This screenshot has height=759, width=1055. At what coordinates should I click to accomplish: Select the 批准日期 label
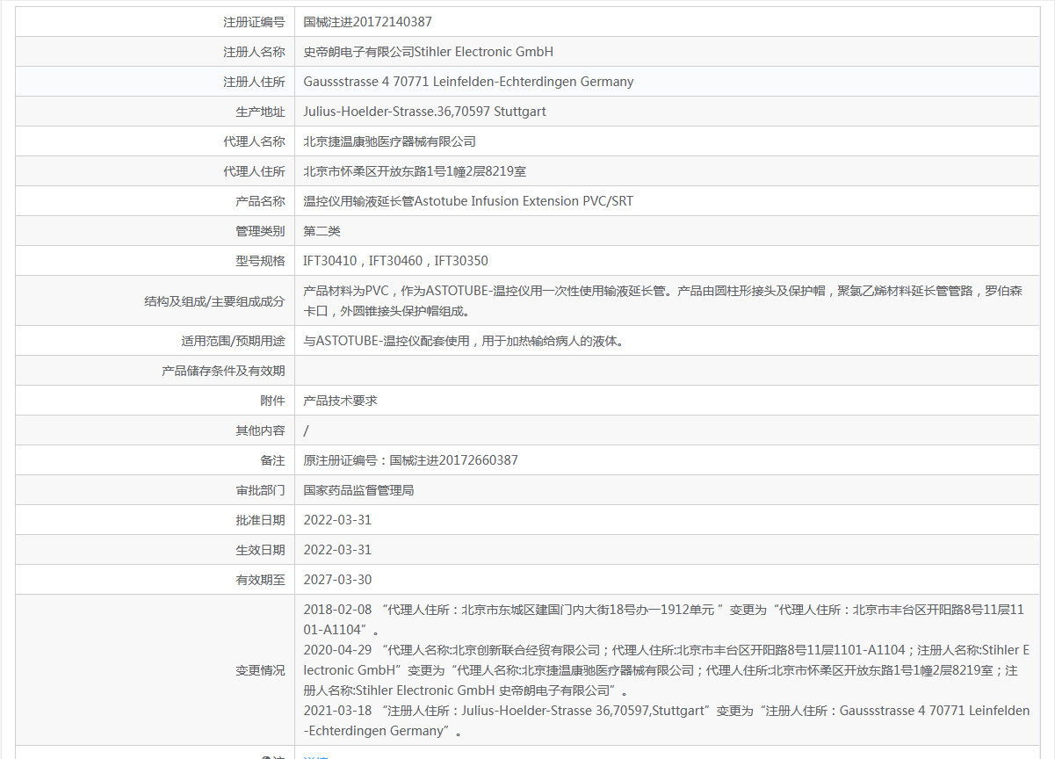pyautogui.click(x=260, y=520)
